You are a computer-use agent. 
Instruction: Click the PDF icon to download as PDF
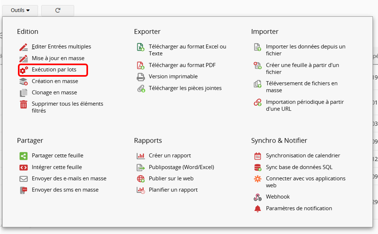(141, 66)
